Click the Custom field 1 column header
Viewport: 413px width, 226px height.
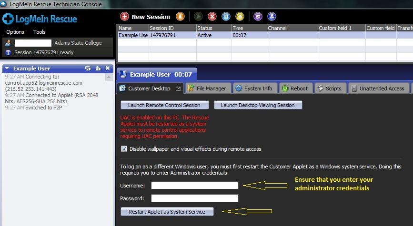[x=342, y=28]
